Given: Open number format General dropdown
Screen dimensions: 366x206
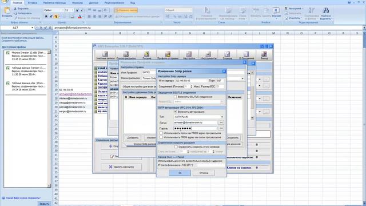Looking at the screenshot, I should (x=191, y=10).
